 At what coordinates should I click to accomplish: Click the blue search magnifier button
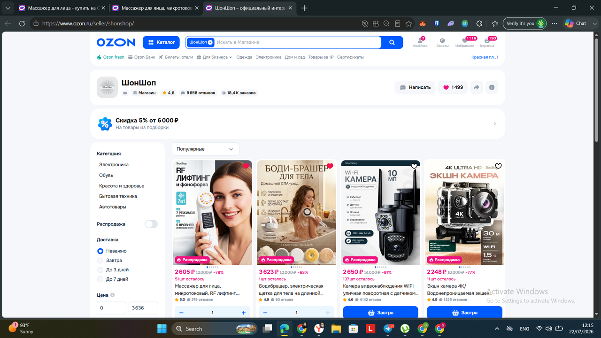(392, 42)
